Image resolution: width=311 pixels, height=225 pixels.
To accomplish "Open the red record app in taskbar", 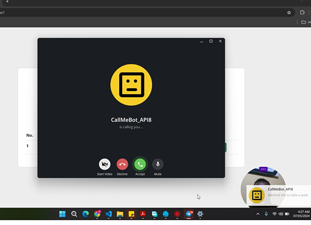I will [177, 214].
